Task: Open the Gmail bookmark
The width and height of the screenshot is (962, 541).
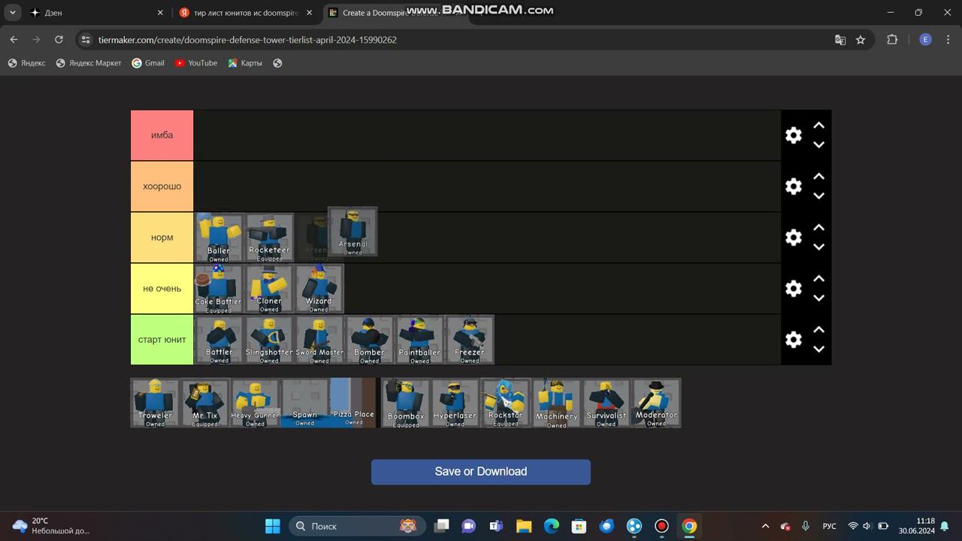Action: (148, 63)
